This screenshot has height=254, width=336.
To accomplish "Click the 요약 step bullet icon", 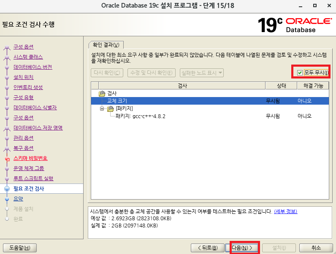I will click(7, 199).
